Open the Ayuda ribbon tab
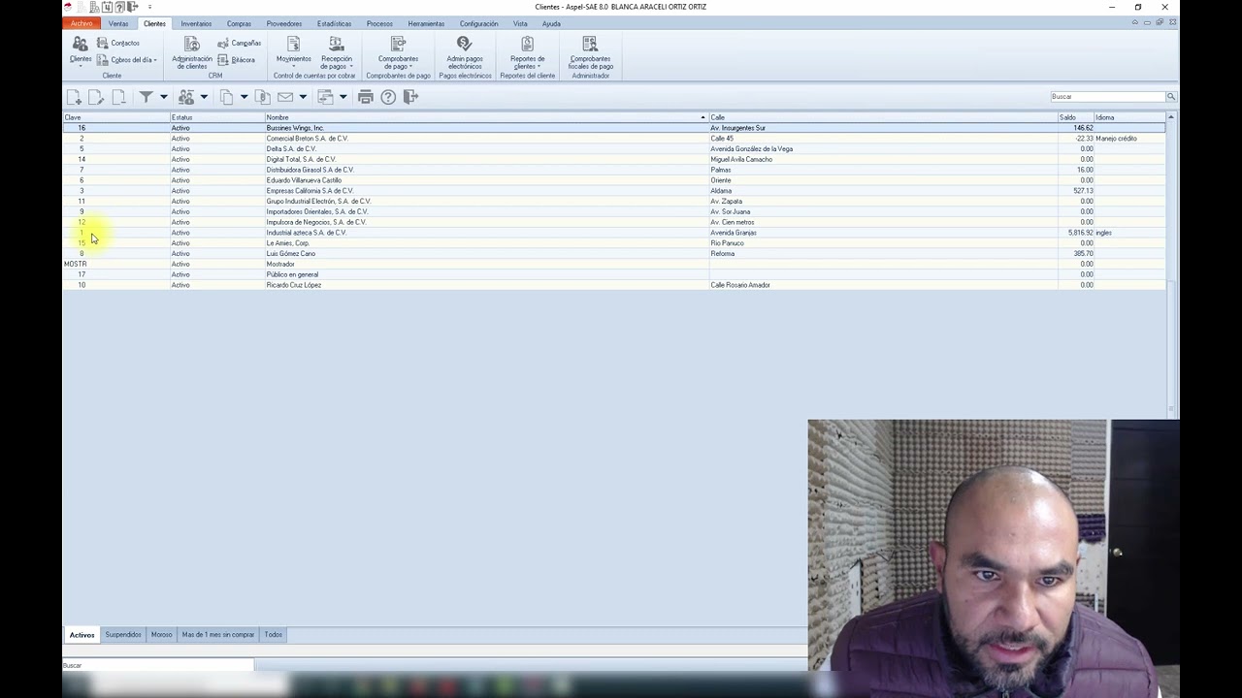 (551, 23)
